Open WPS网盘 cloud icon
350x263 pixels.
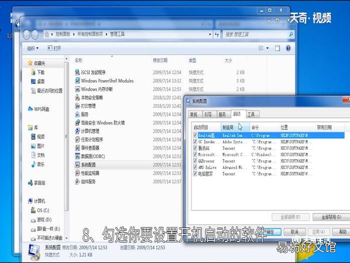pyautogui.click(x=30, y=109)
